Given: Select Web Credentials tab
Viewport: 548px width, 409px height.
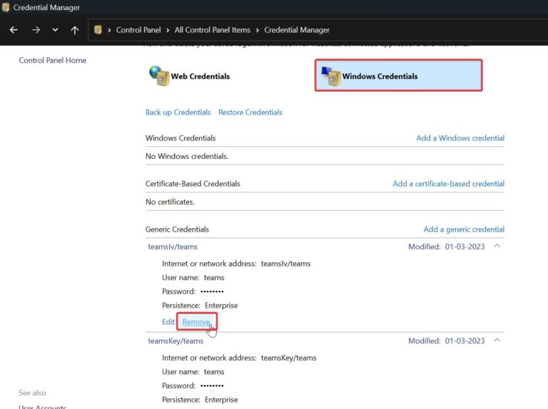Looking at the screenshot, I should 200,76.
